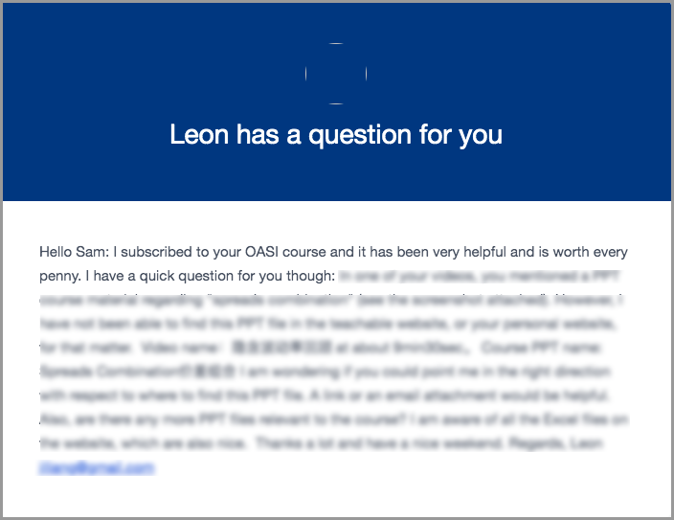Viewport: 674px width, 520px height.
Task: Click the word "penny" in the message
Action: point(60,276)
